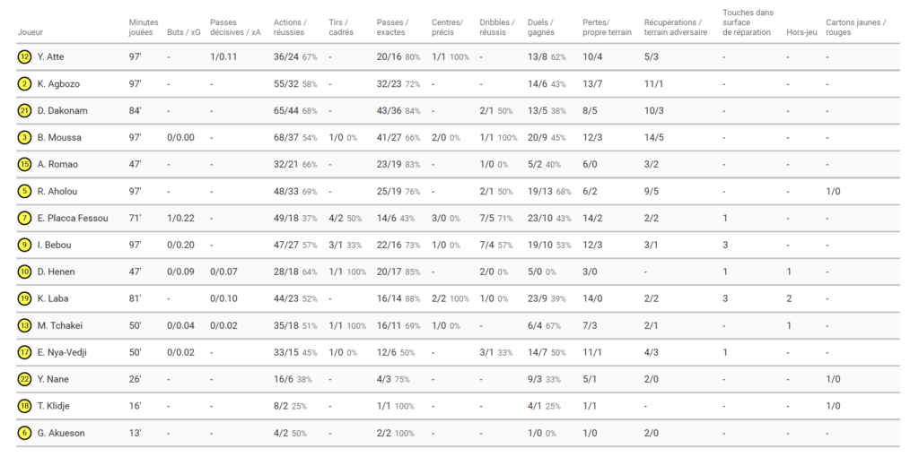Click jersey number 12 badge for Y. Atte
The height and width of the screenshot is (457, 919).
click(x=24, y=57)
